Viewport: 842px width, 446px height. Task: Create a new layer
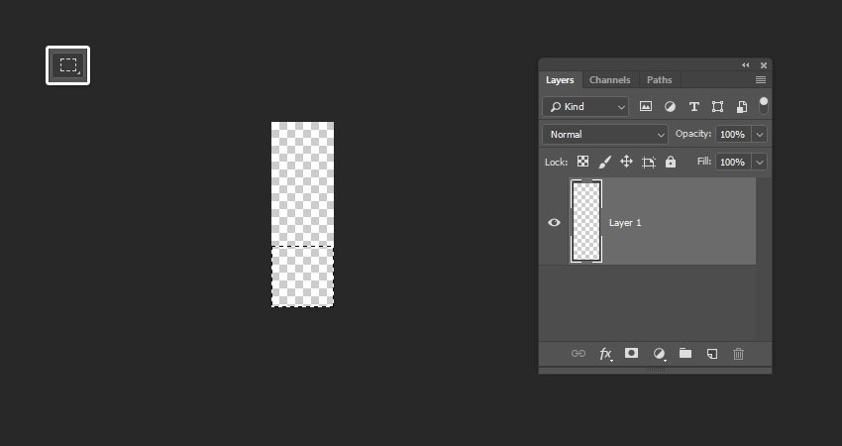[x=711, y=354]
